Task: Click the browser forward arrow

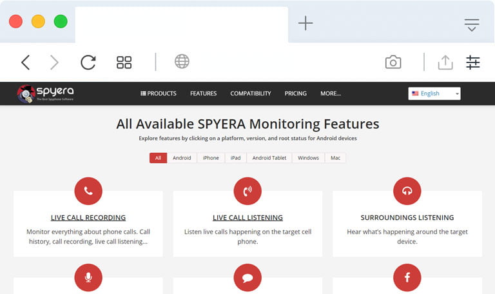Action: [x=54, y=62]
